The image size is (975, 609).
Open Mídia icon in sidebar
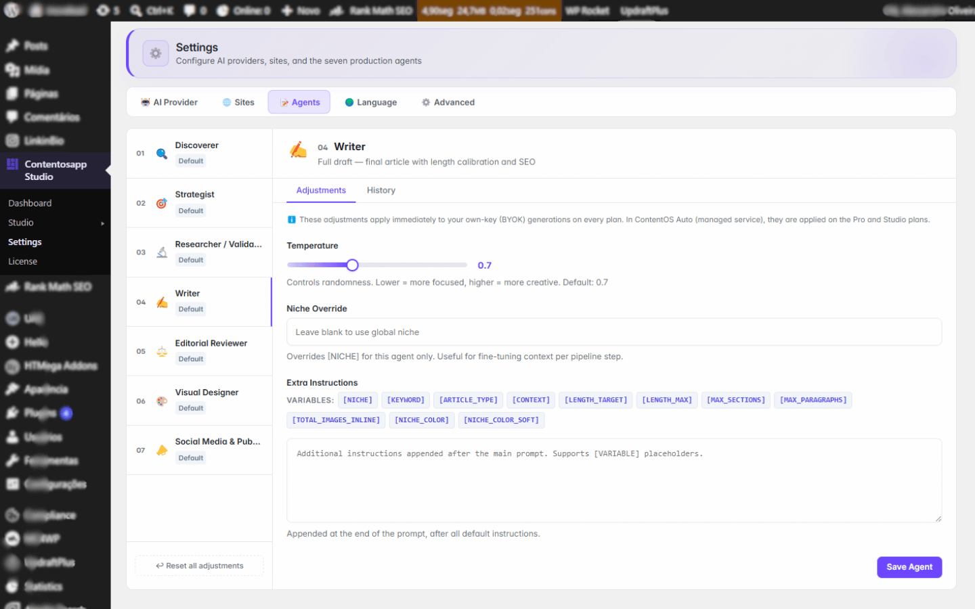pos(12,70)
